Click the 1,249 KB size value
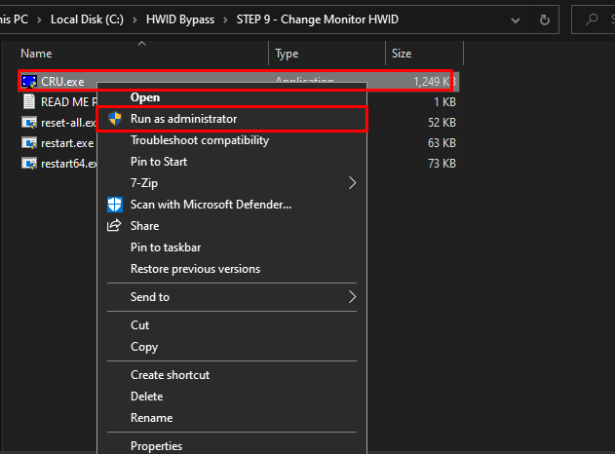Image resolution: width=615 pixels, height=454 pixels. click(435, 82)
